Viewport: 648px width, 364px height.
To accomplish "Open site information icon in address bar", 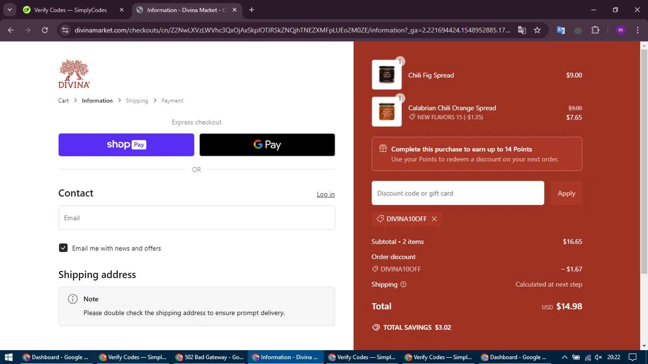I will (65, 30).
